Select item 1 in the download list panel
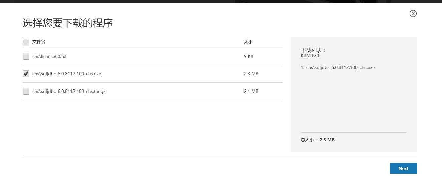 click(338, 68)
